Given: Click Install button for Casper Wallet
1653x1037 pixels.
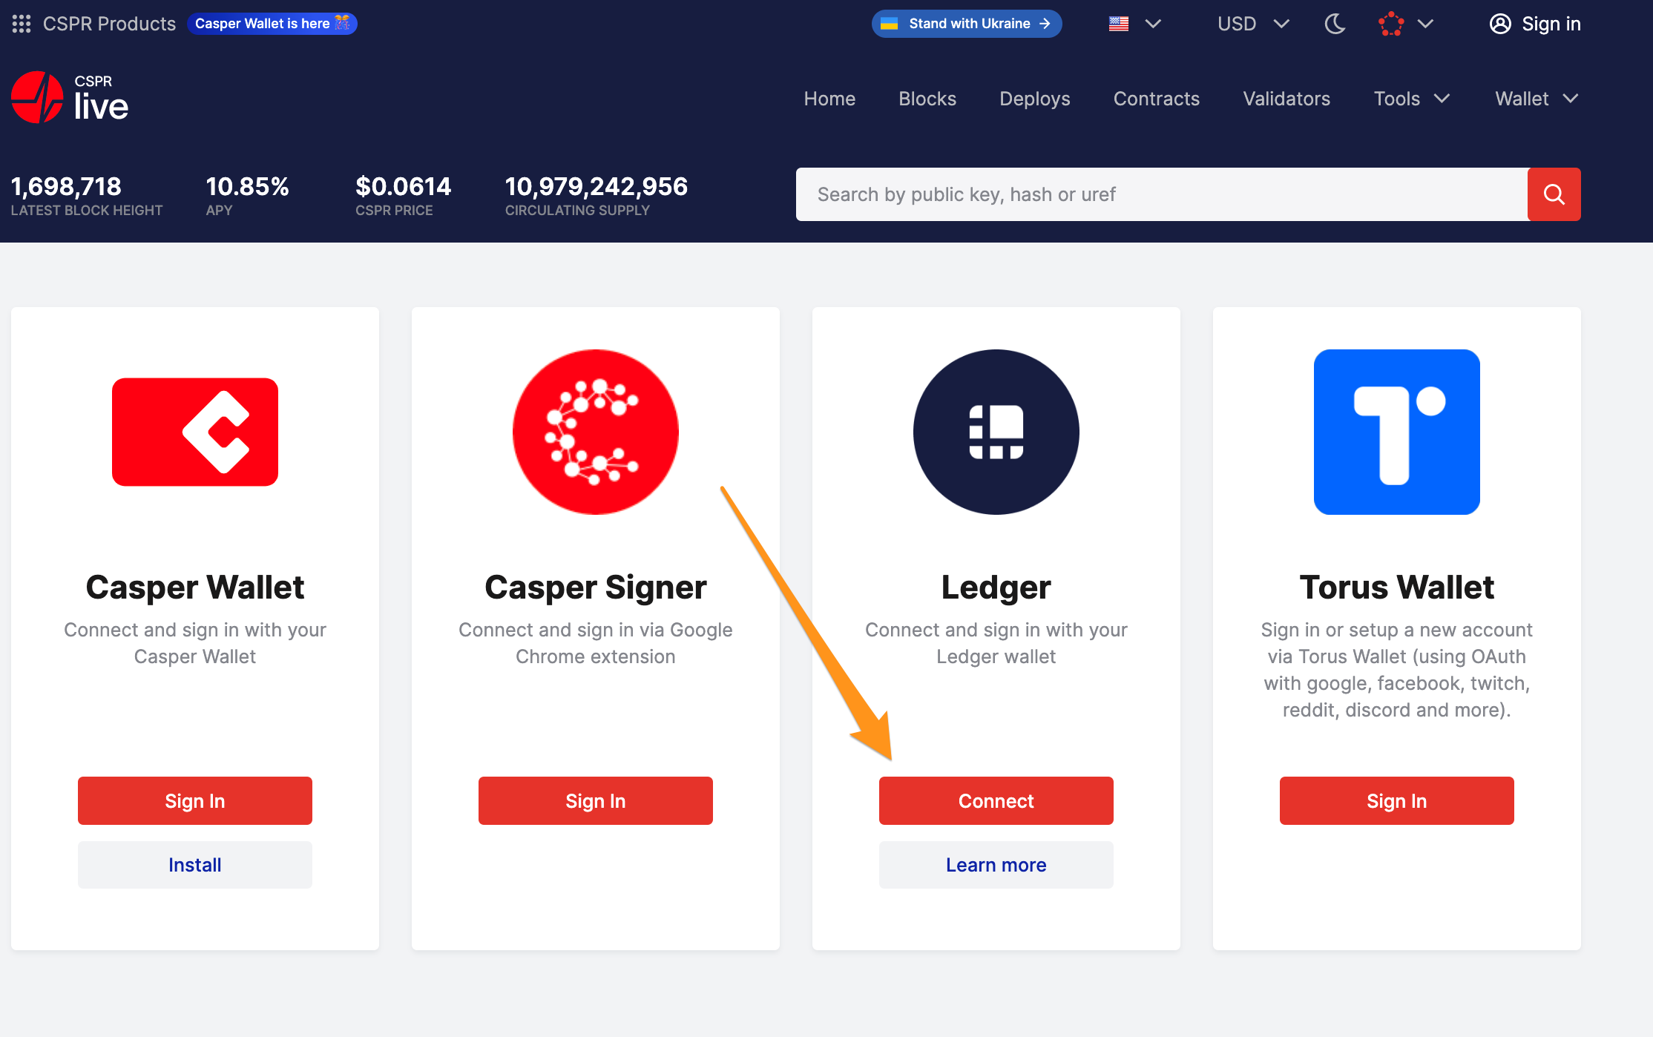Looking at the screenshot, I should (x=194, y=863).
